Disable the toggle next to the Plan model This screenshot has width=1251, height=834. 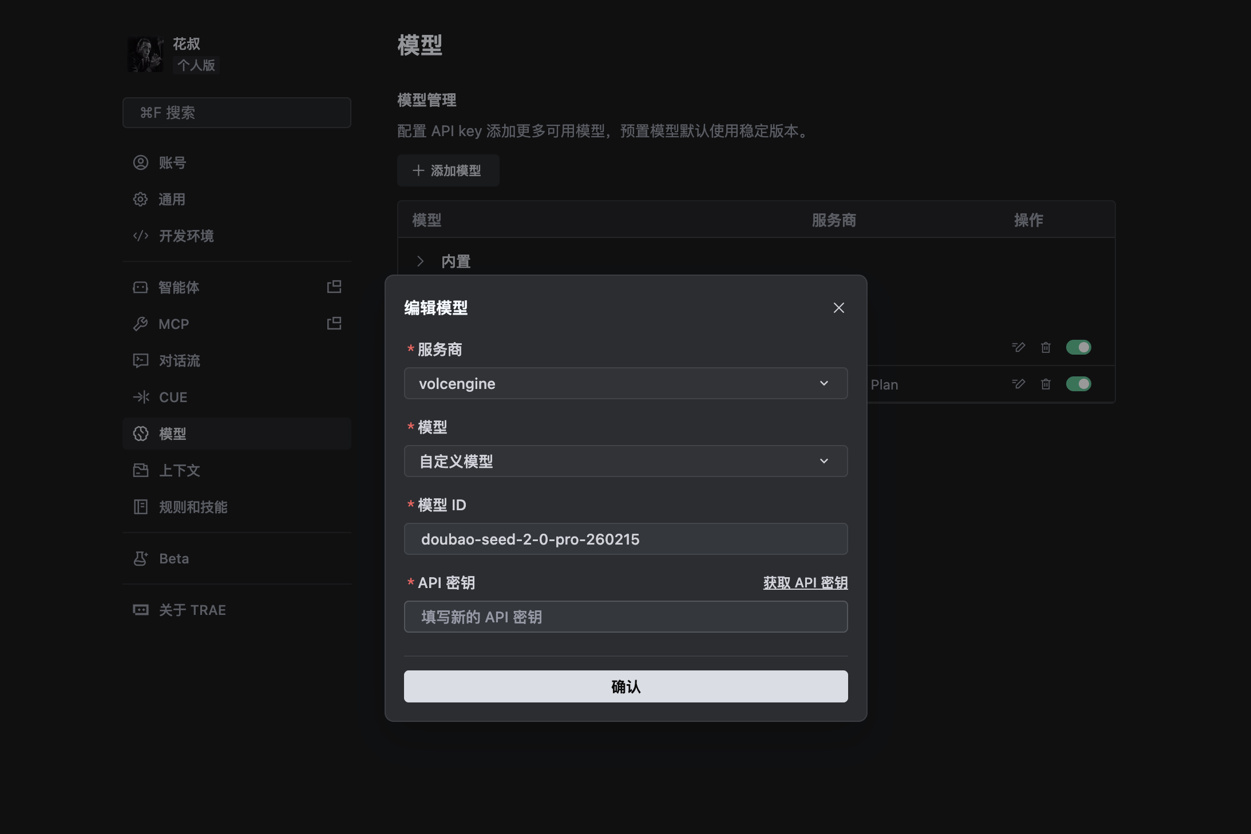click(x=1079, y=384)
